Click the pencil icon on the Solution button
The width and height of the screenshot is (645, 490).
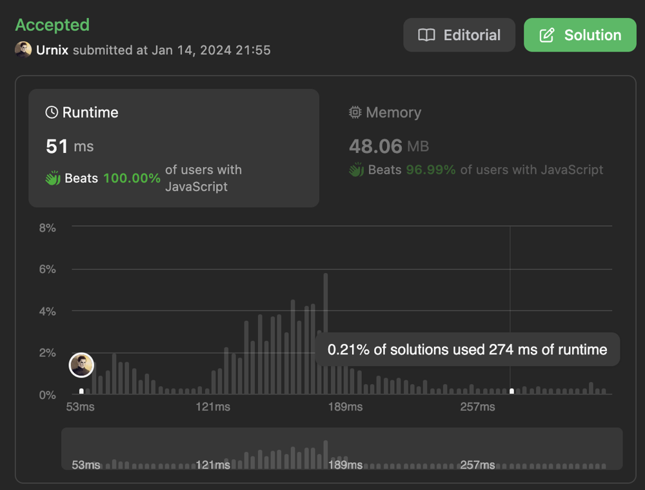(548, 35)
